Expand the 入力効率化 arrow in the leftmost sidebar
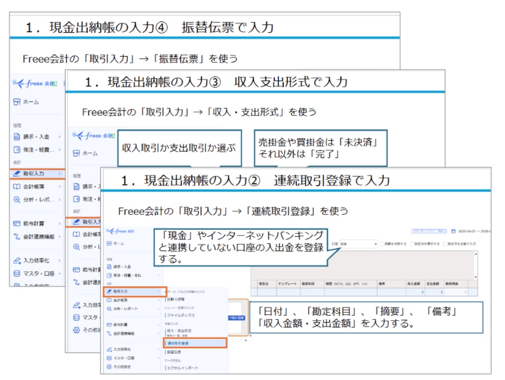Image resolution: width=505 pixels, height=380 pixels. (59, 260)
